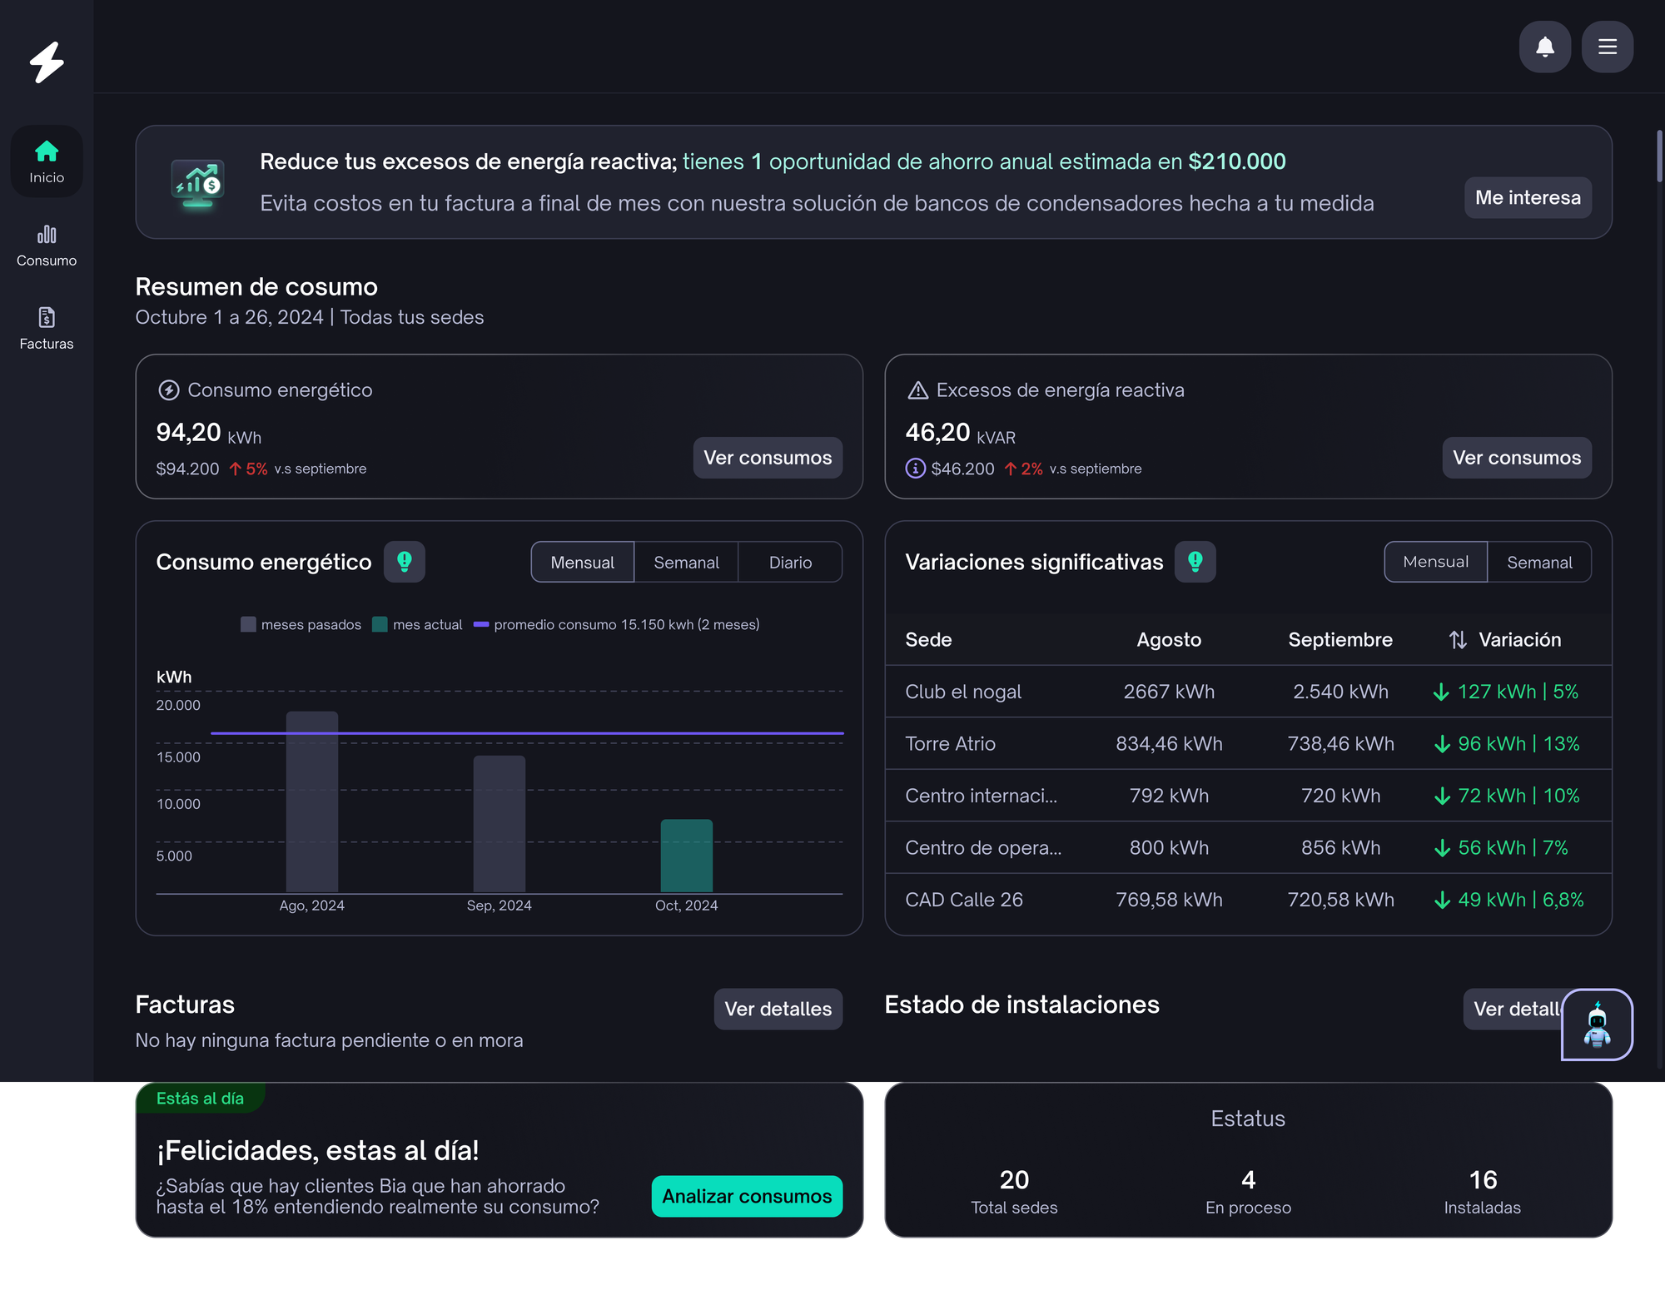
Task: Switch consumption chart to Semanal
Action: [686, 563]
